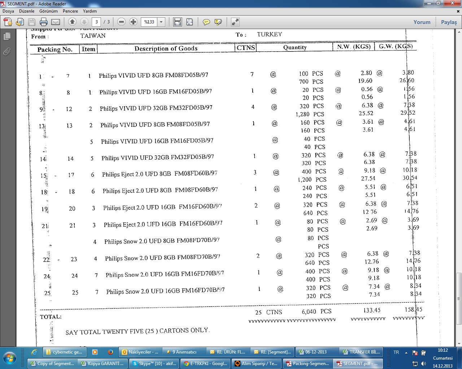Image resolution: width=462 pixels, height=369 pixels.
Task: Click the 'SAY TOTAL TWENTY FIVE' line
Action: coord(137,331)
